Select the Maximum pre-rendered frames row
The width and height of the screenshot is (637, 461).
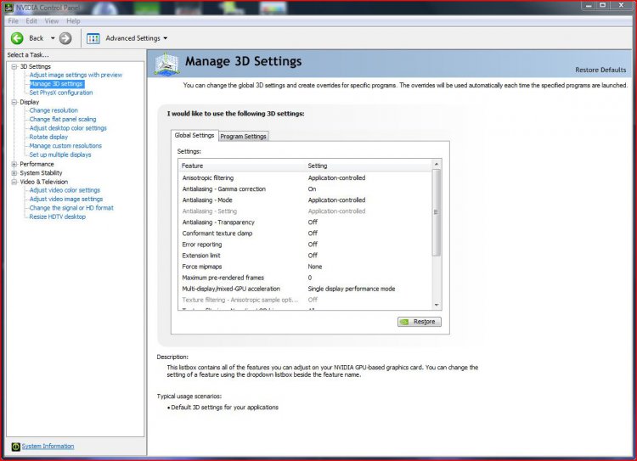point(306,278)
